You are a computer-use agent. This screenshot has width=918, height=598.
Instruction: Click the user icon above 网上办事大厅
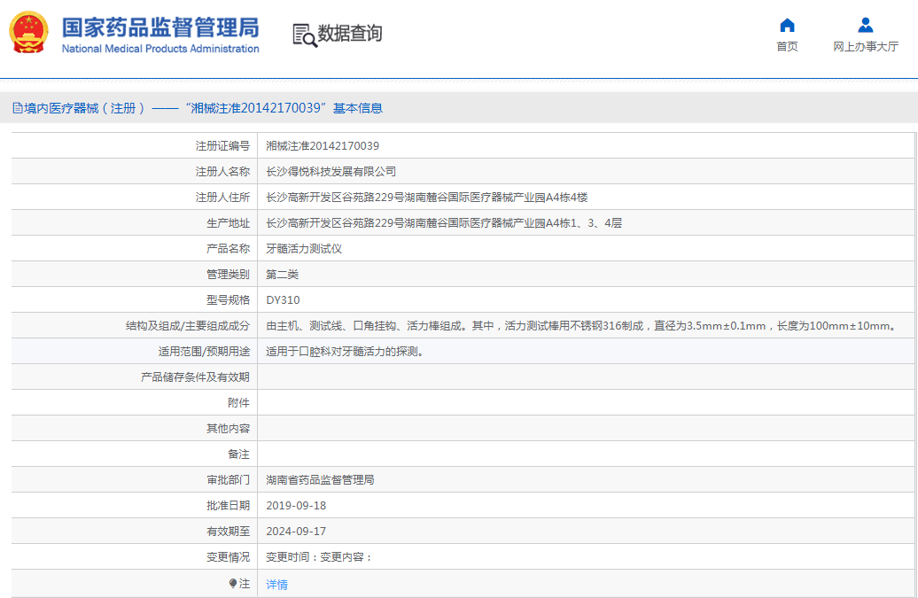pyautogui.click(x=865, y=25)
